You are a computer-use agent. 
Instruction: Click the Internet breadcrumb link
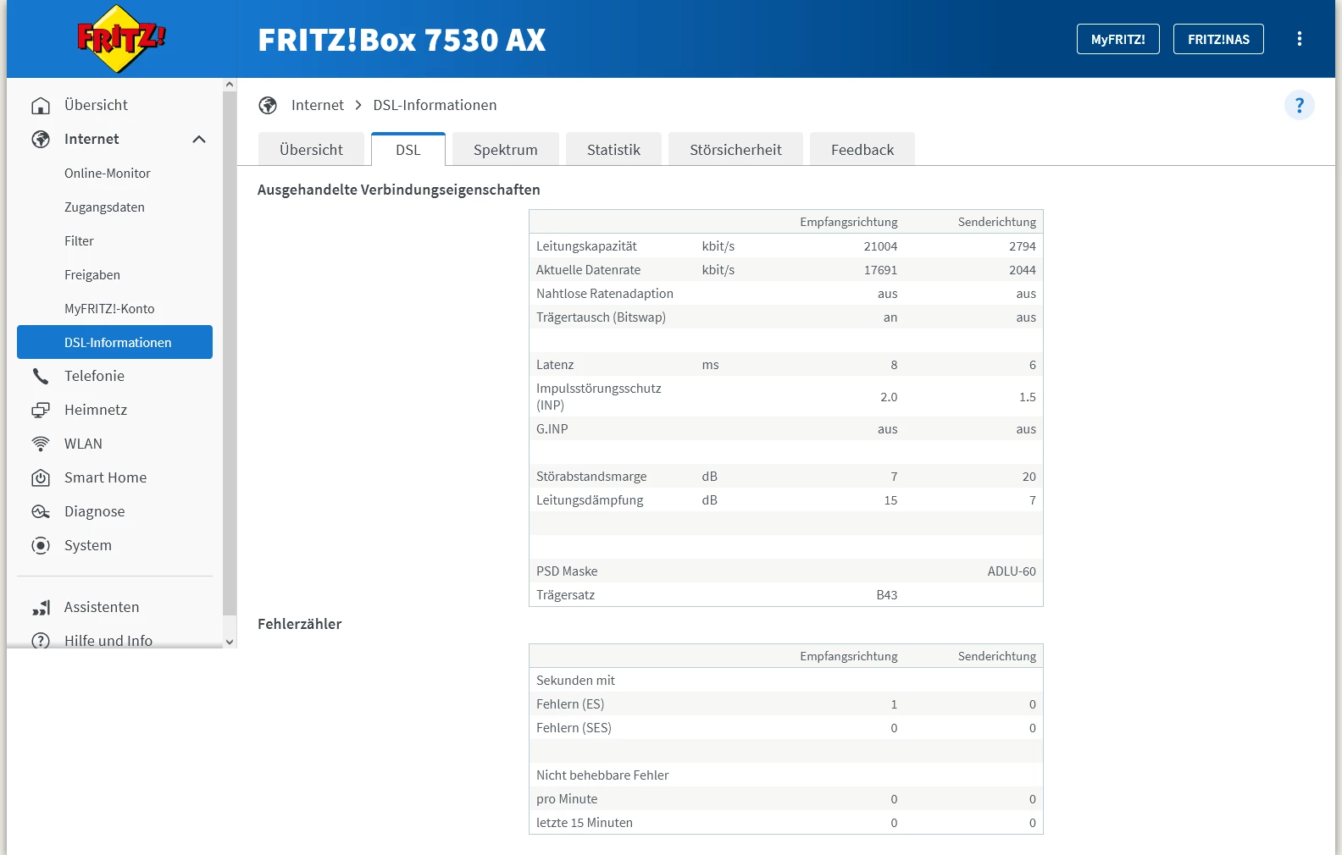[318, 105]
